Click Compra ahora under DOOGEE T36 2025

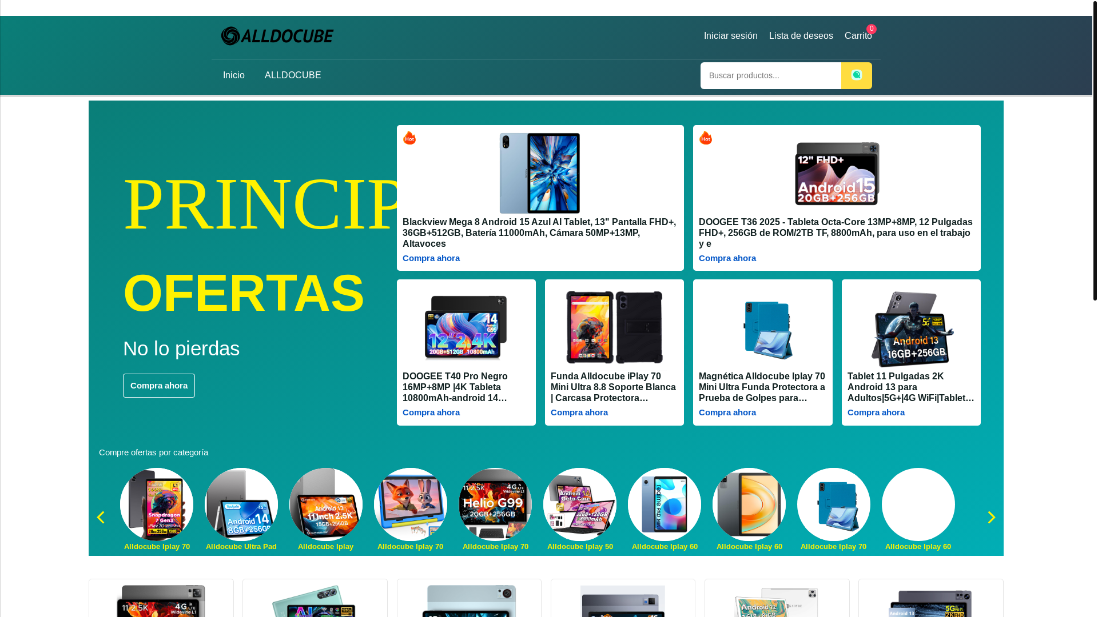[x=727, y=258]
